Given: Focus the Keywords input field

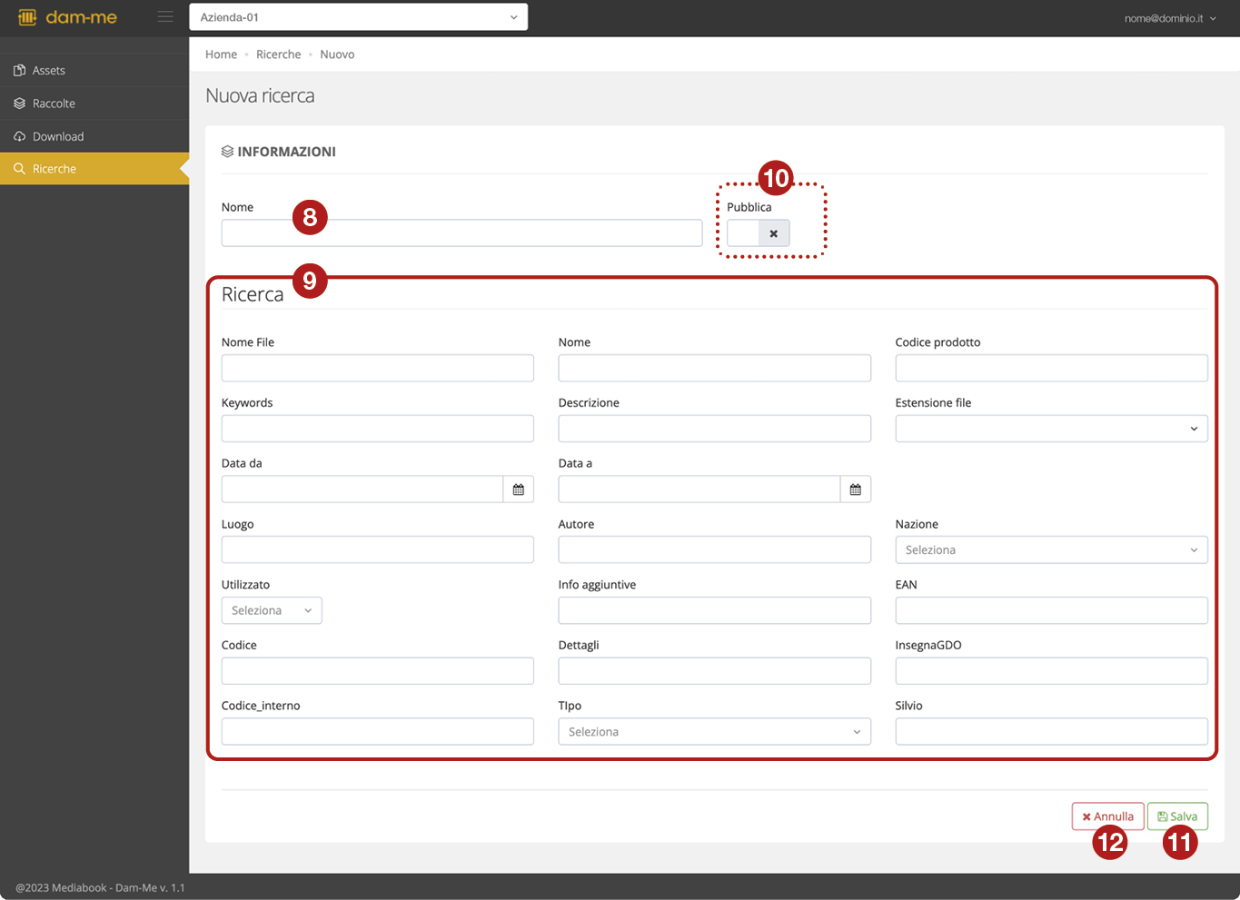Looking at the screenshot, I should 377,429.
